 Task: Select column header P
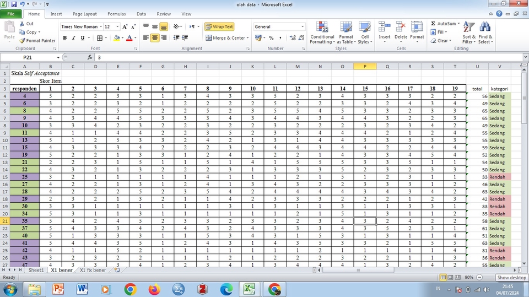tap(365, 67)
